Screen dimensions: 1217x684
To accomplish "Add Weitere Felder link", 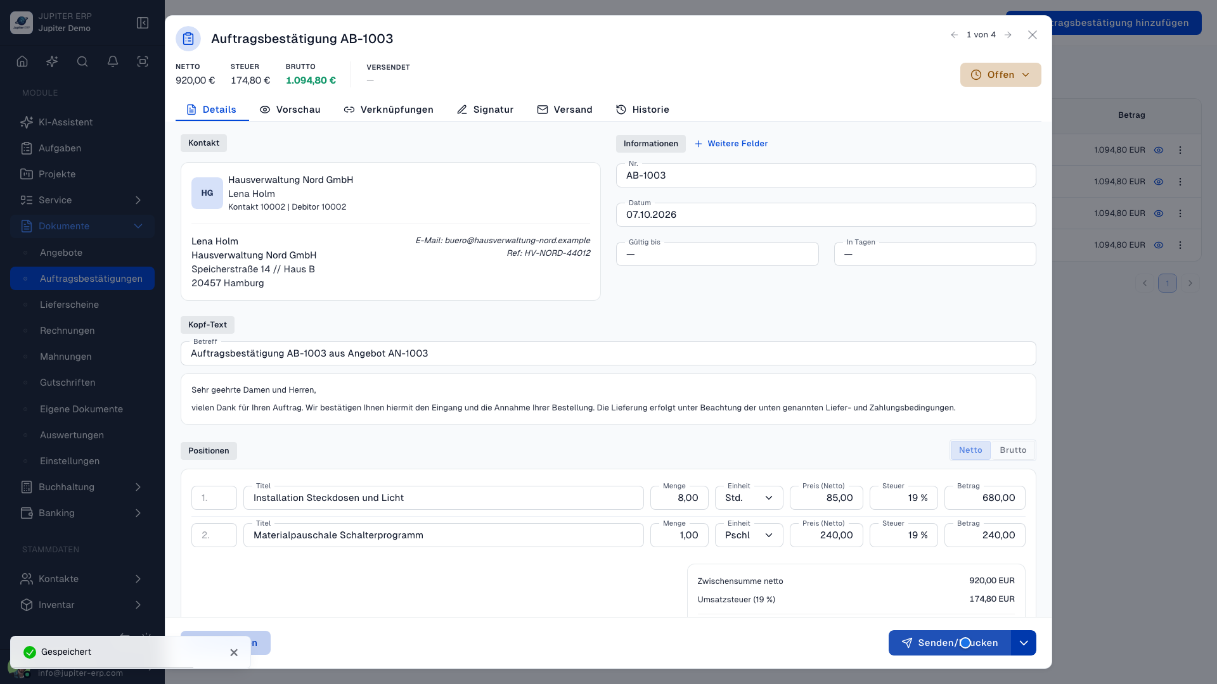I will (x=731, y=144).
